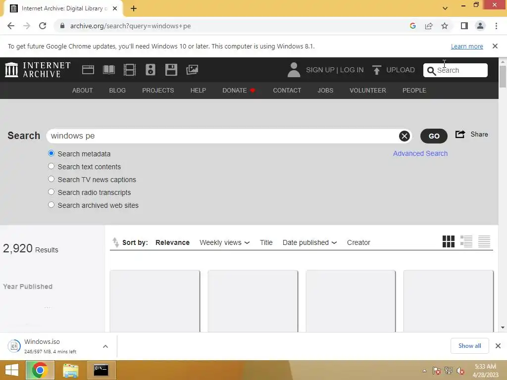507x380 pixels.
Task: Open a new browser tab
Action: pyautogui.click(x=134, y=9)
